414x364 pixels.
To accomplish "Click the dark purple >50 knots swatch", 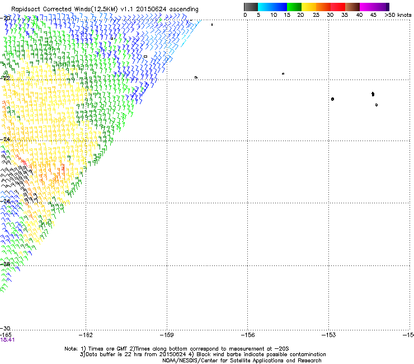I will pyautogui.click(x=387, y=7).
